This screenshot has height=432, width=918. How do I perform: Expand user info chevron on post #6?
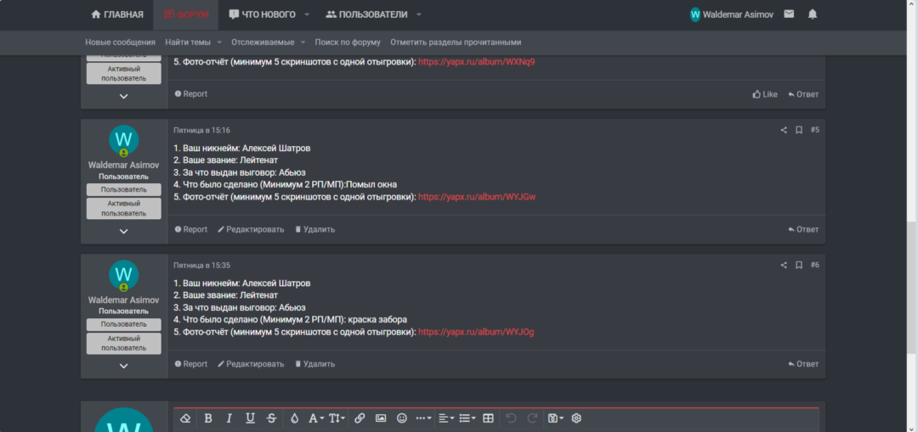tap(123, 366)
